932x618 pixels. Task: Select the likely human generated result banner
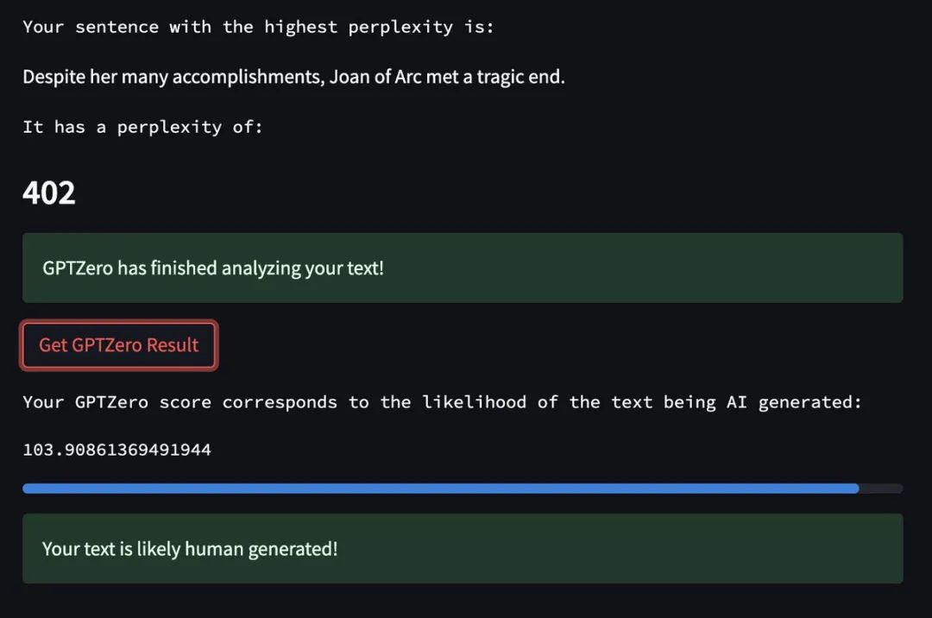click(463, 548)
